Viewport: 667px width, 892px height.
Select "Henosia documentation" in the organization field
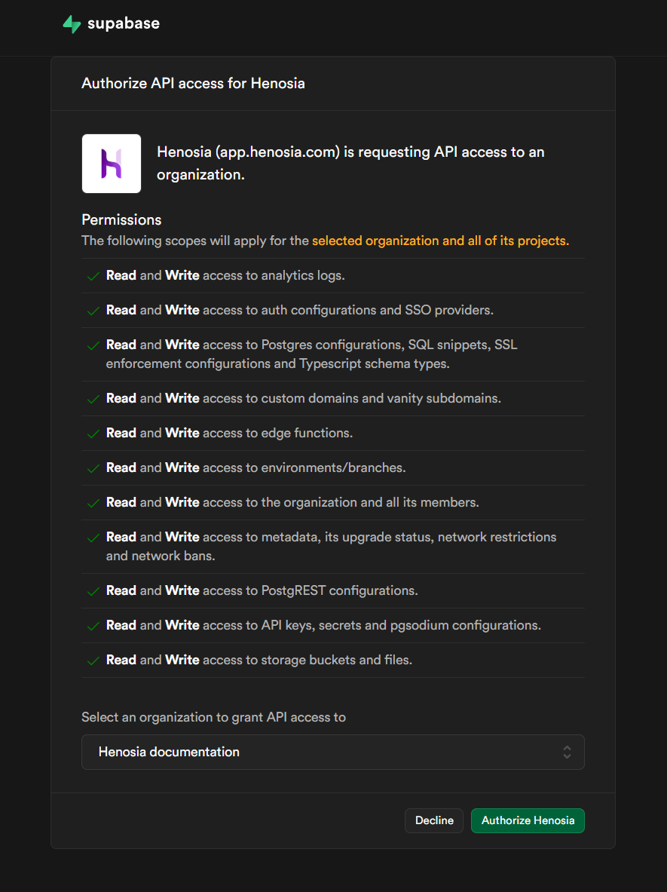click(x=169, y=752)
